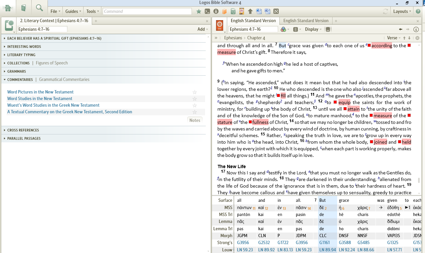Click the sync refresh icon

pyautogui.click(x=385, y=12)
